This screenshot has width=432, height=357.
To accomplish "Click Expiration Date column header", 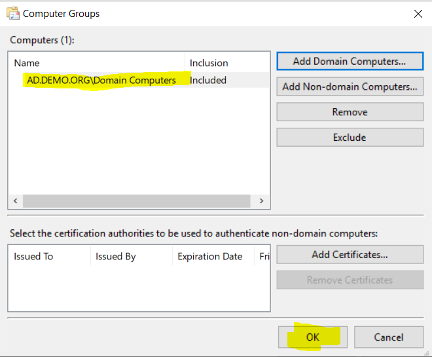I will click(213, 256).
